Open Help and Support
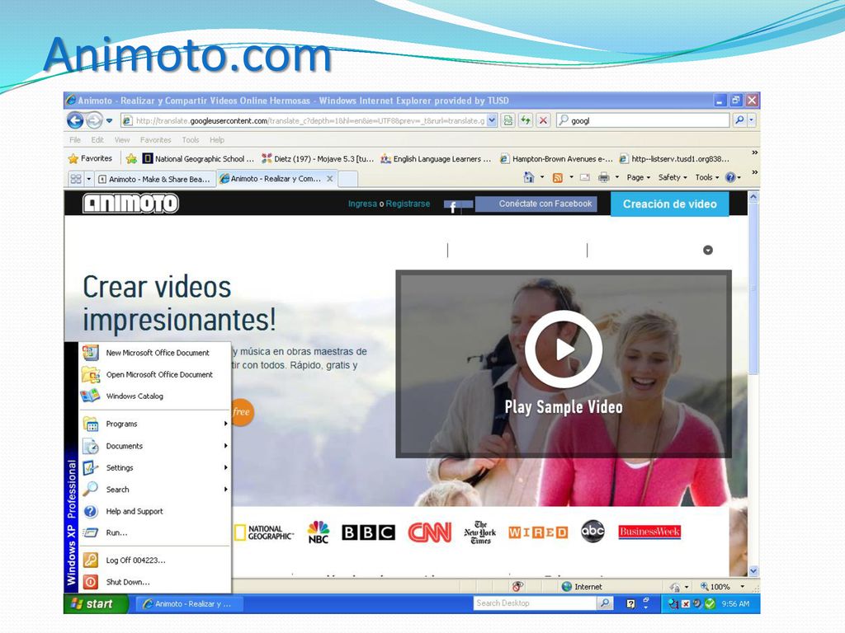845x633 pixels. tap(155, 511)
